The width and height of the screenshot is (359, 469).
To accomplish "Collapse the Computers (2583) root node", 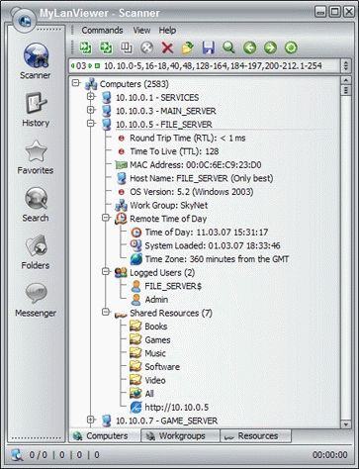I will (76, 83).
